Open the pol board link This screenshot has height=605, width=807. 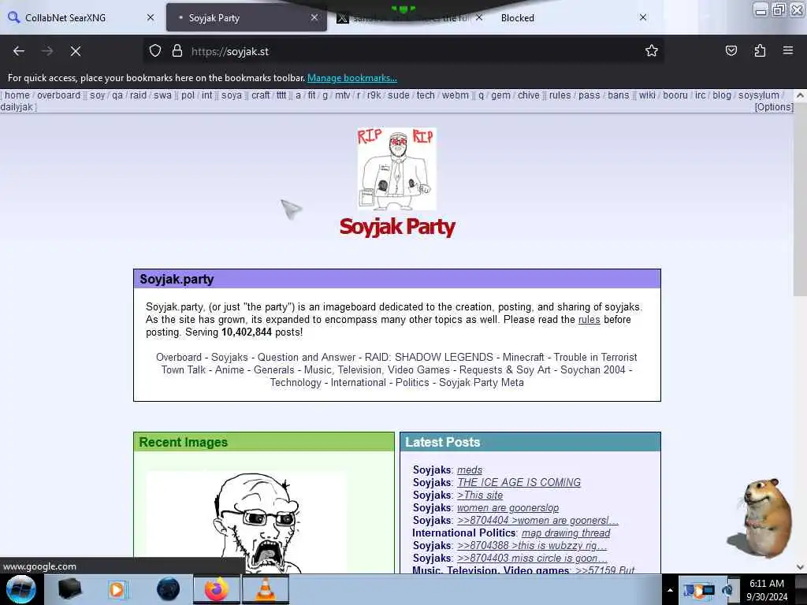tap(188, 95)
